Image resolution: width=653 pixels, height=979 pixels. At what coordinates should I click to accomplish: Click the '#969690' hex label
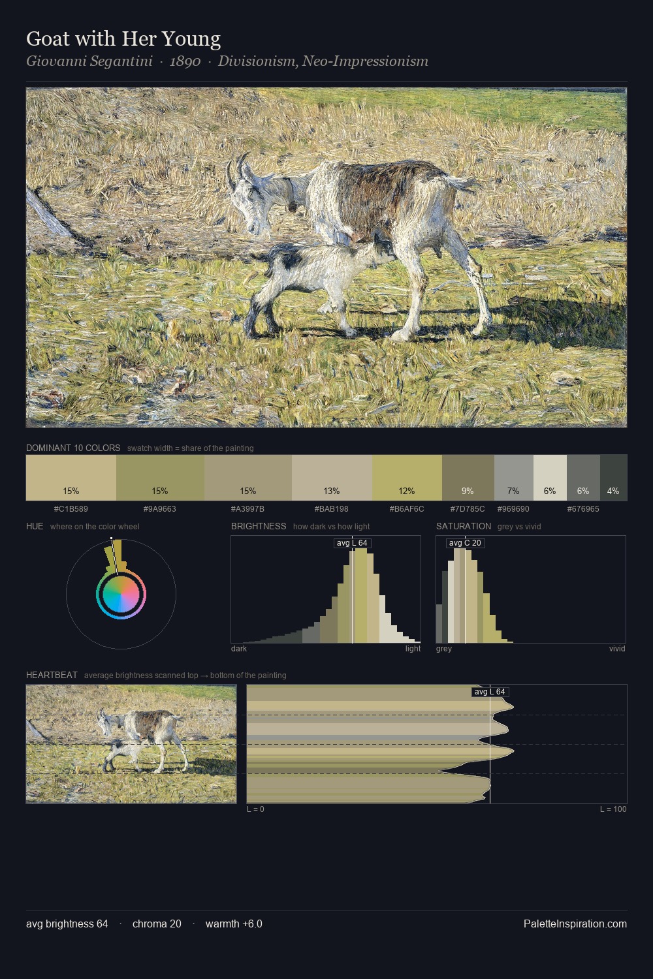click(x=514, y=509)
